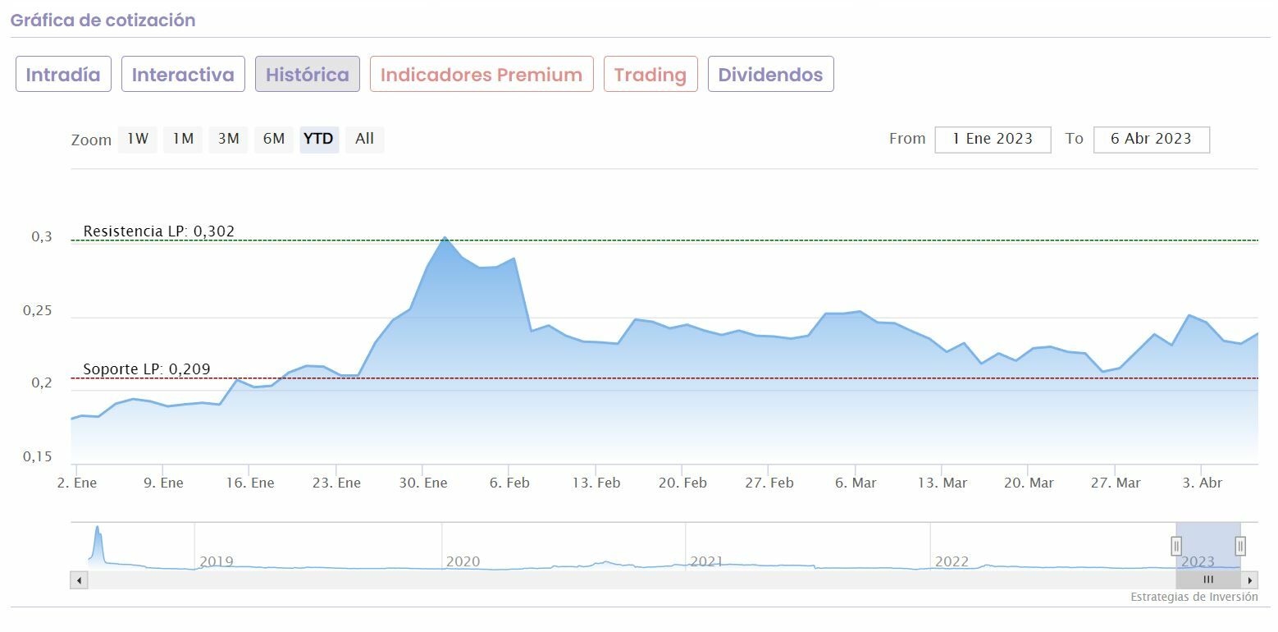Choose the 6M zoom range
Screen dimensions: 1278x632
[274, 139]
